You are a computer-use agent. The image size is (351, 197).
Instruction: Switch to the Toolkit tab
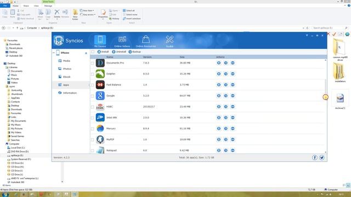pyautogui.click(x=169, y=41)
